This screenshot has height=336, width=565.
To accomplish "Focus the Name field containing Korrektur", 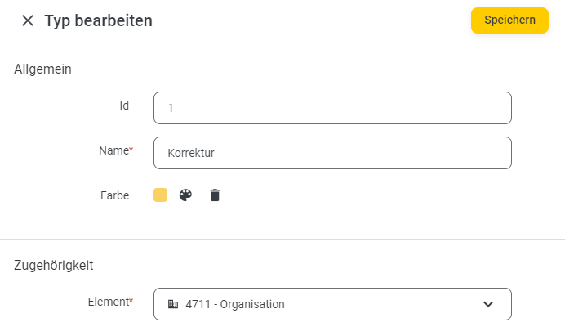I will click(332, 153).
